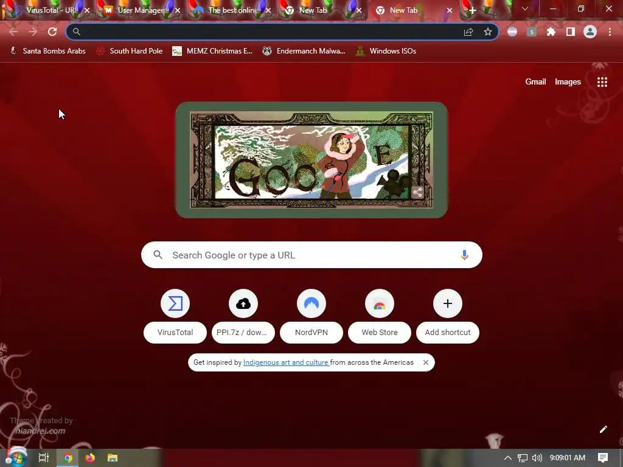Toggle the side panel icon

point(571,32)
